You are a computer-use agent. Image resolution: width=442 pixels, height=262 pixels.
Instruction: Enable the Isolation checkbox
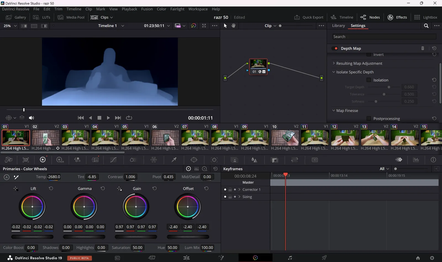point(369,80)
